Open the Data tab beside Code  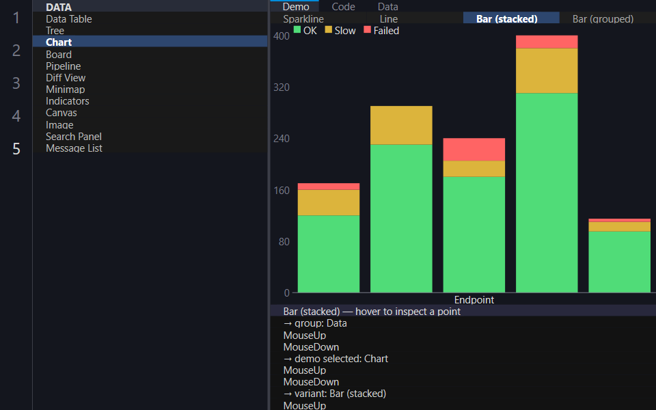(388, 6)
